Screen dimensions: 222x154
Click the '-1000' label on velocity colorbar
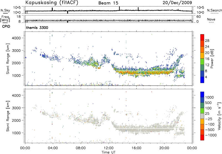point(211,135)
